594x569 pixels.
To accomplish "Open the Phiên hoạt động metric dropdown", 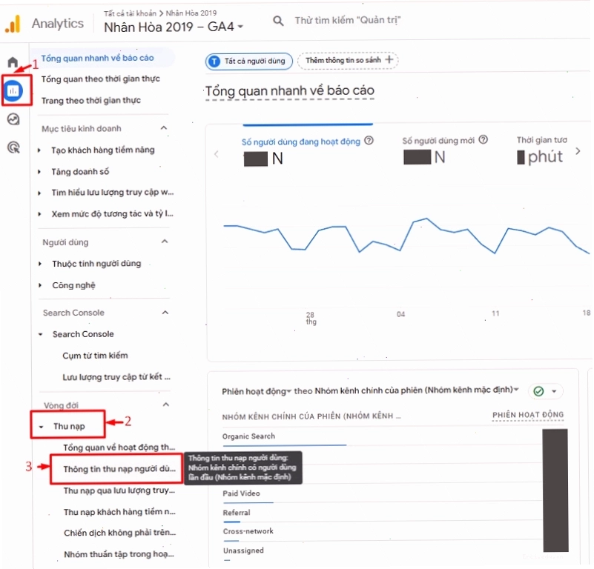I will 257,391.
